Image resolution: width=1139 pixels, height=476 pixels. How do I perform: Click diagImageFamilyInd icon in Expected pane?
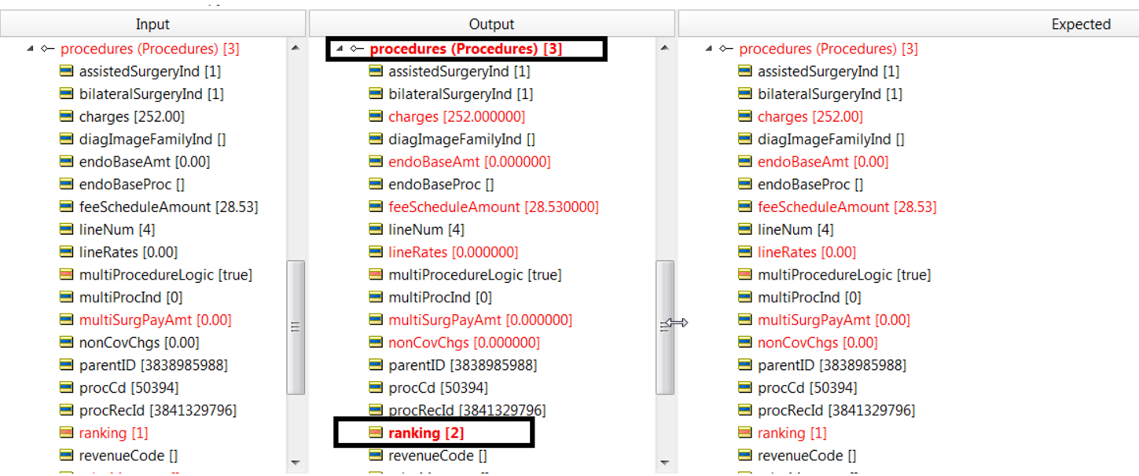point(745,139)
